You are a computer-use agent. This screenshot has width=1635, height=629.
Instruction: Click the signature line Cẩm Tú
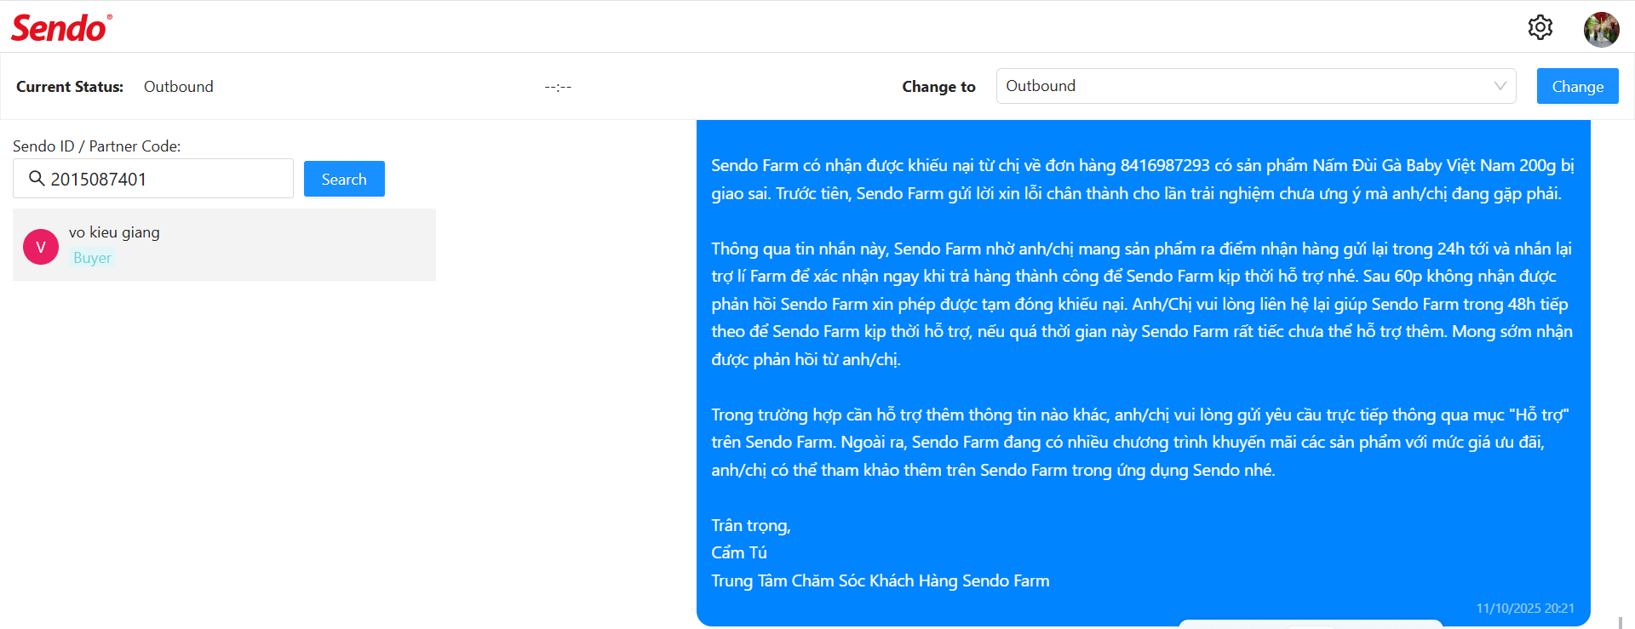(x=739, y=552)
